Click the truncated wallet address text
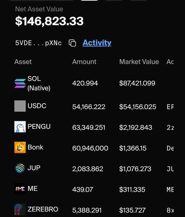185x217 pixels. [38, 43]
